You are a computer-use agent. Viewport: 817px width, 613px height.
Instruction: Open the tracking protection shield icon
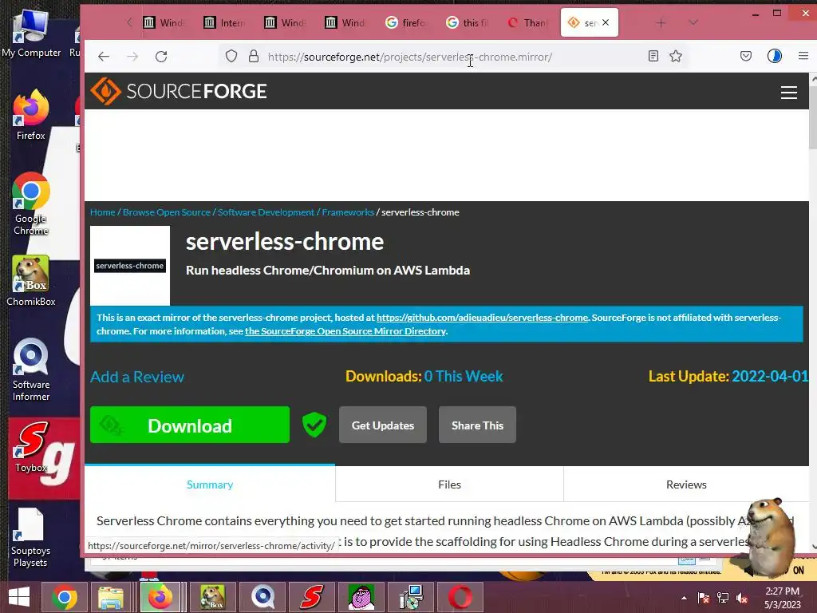click(231, 57)
